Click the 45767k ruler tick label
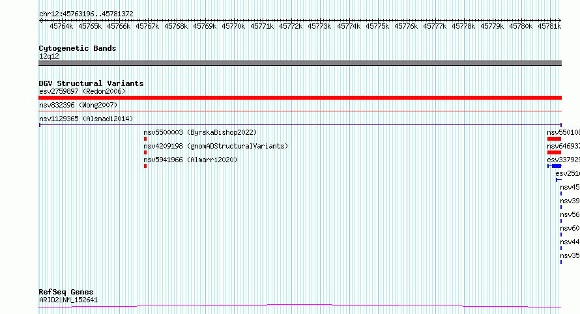The height and width of the screenshot is (314, 580). 147,26
